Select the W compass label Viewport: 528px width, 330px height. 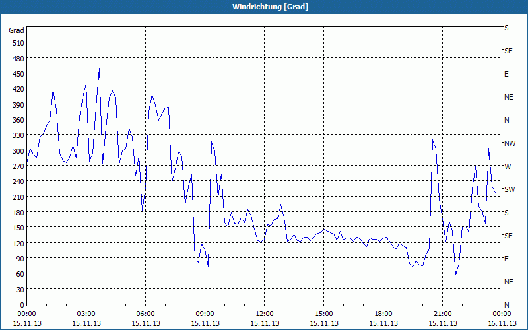tap(508, 166)
